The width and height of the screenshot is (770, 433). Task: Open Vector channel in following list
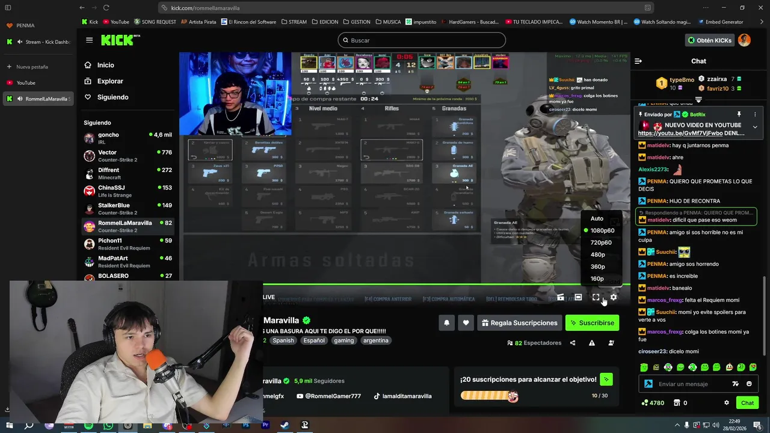coord(128,156)
